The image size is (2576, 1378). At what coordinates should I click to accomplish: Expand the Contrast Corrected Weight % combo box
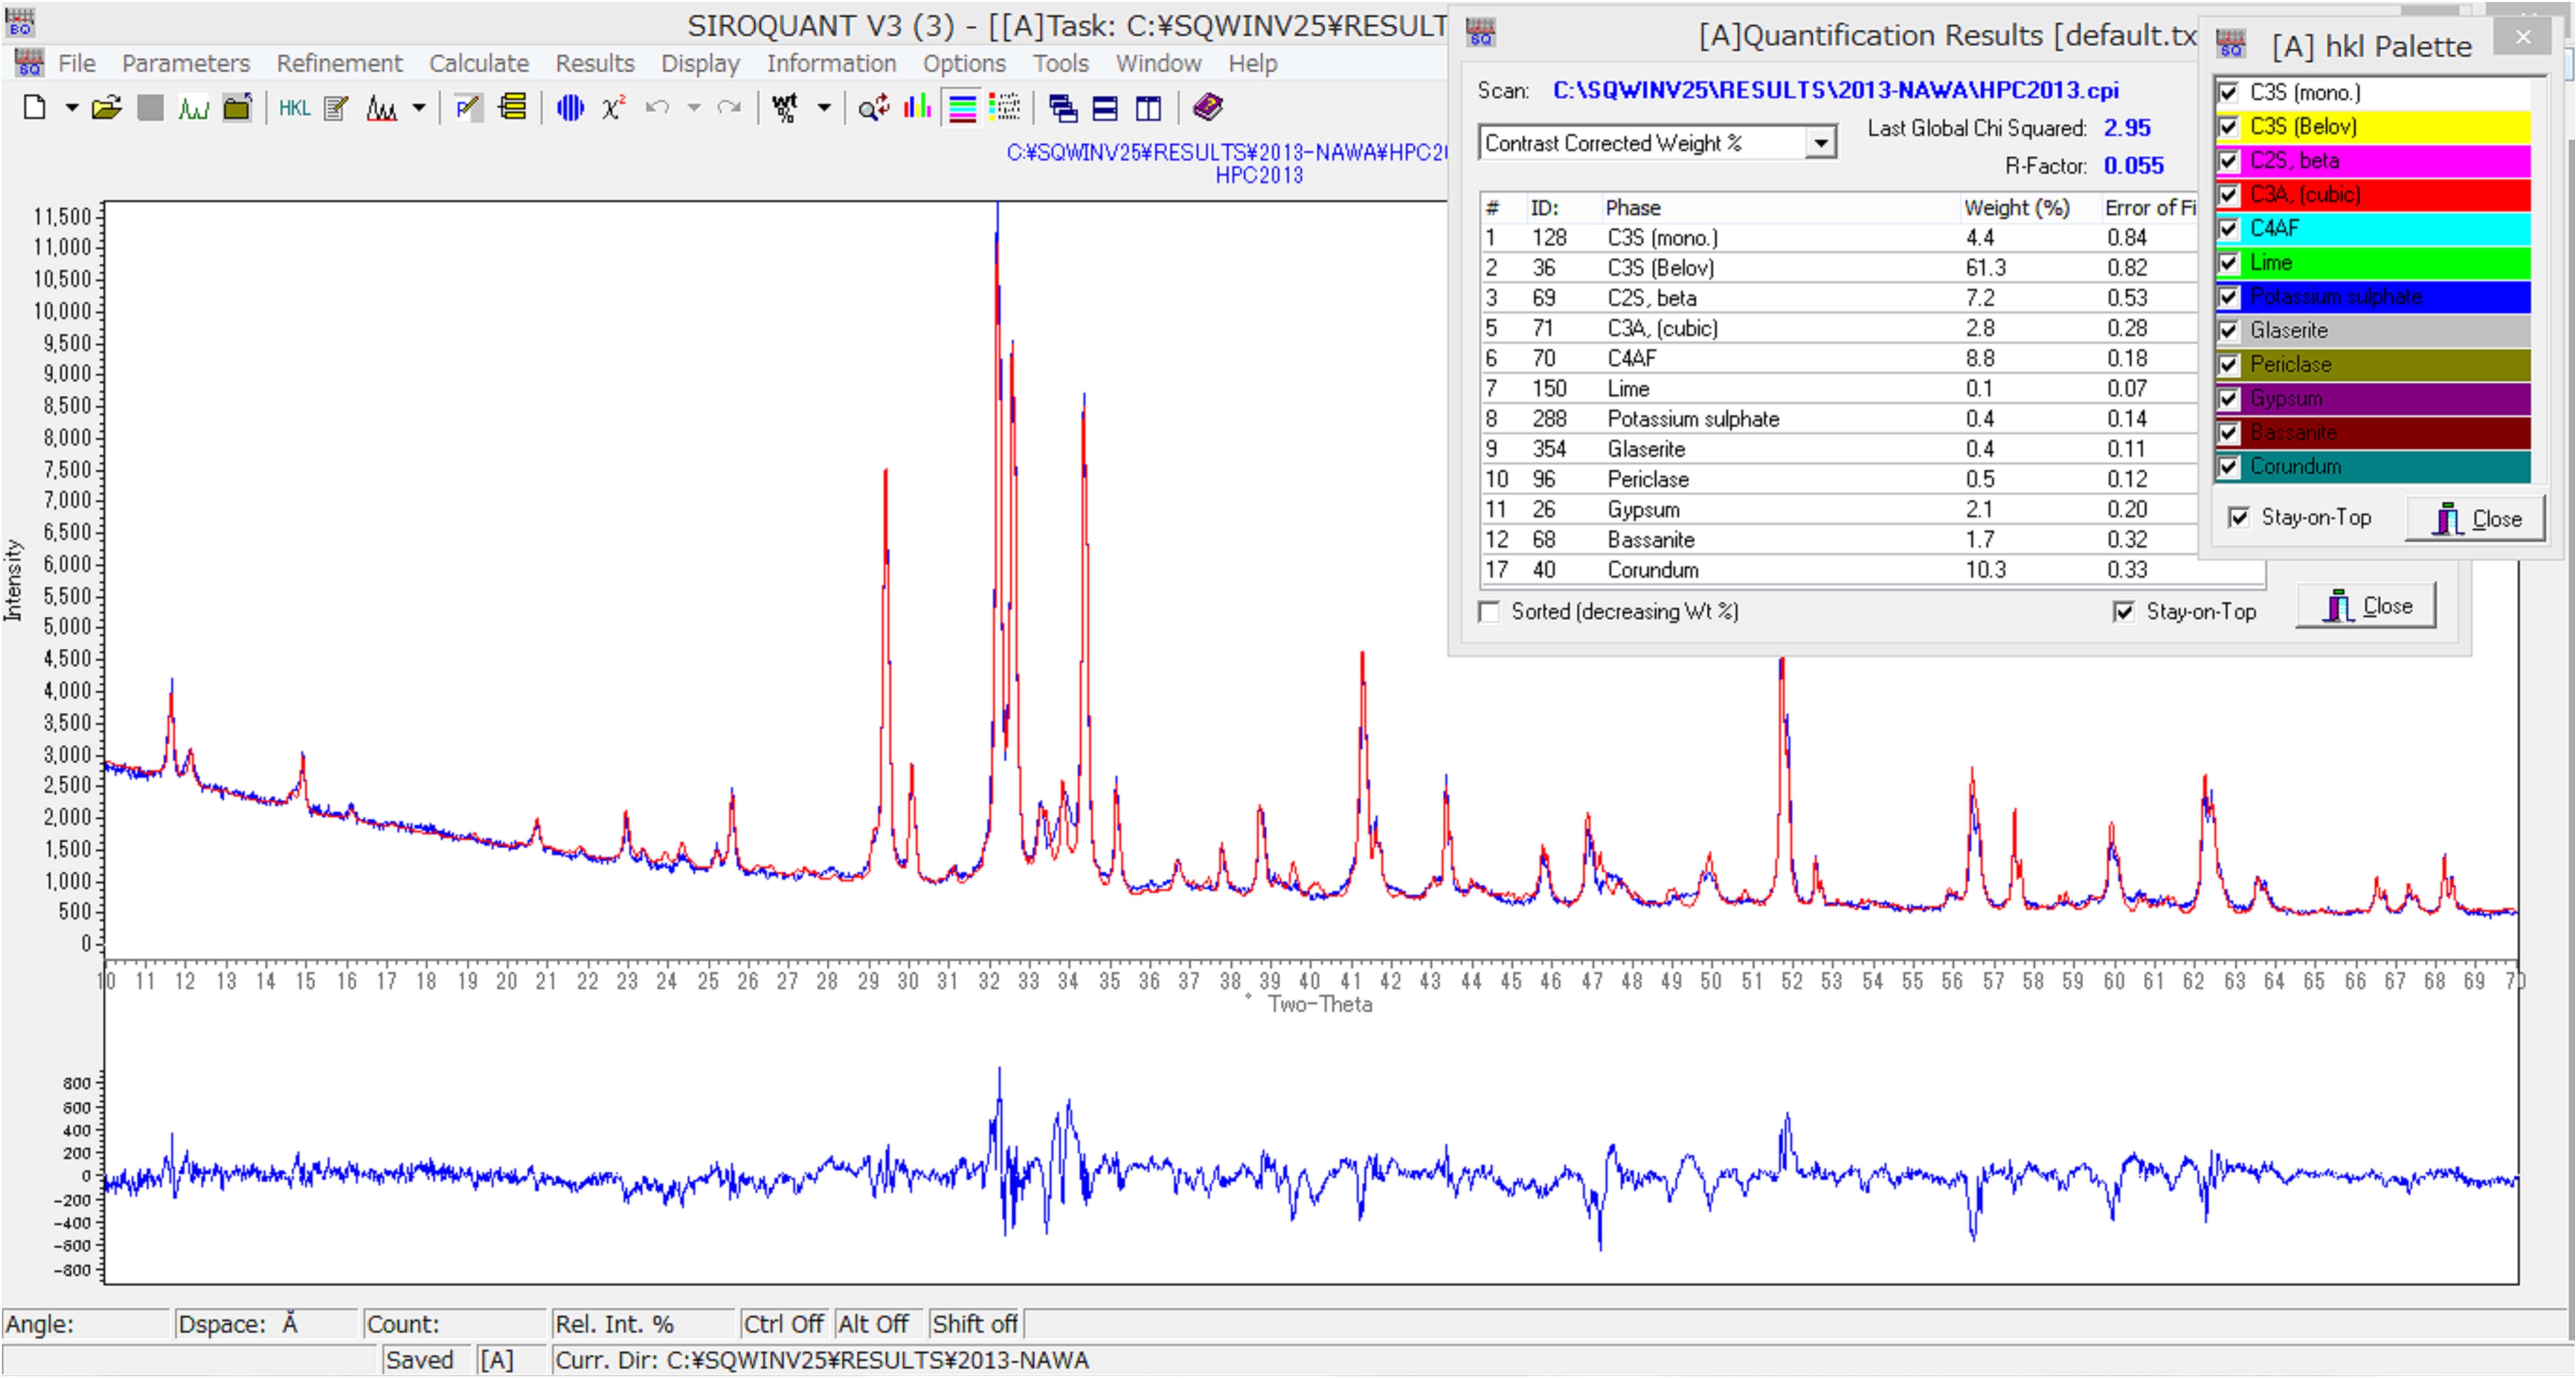(x=1821, y=143)
